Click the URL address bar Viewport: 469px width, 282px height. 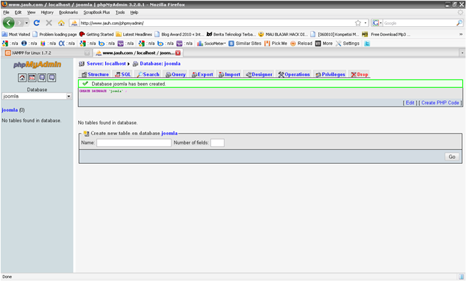tap(217, 23)
